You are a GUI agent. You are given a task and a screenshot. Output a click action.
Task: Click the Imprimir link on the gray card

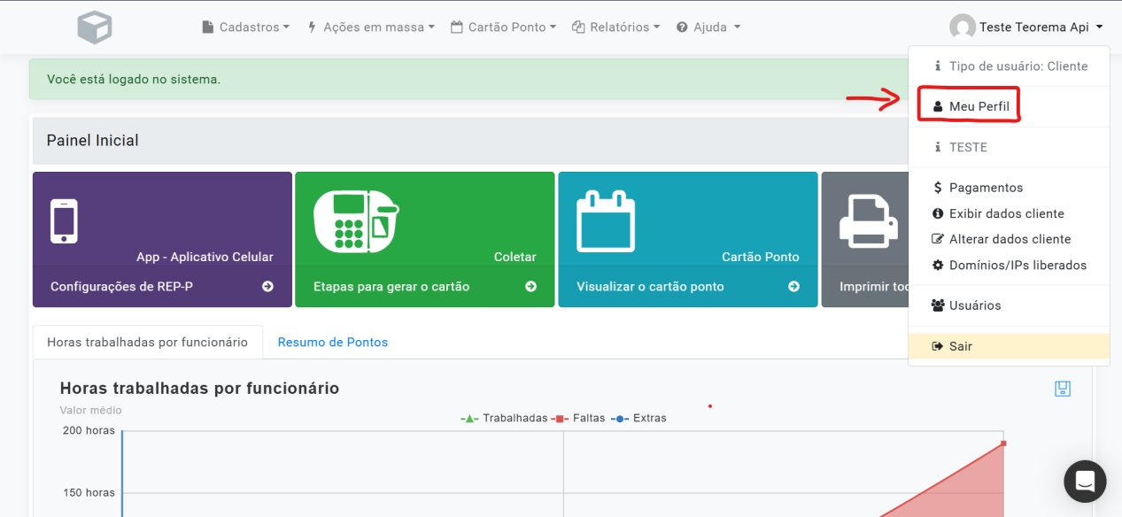[875, 287]
